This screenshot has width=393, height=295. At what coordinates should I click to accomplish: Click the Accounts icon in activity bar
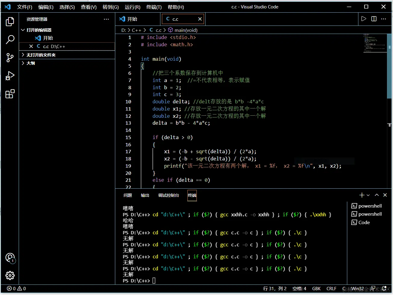[10, 258]
